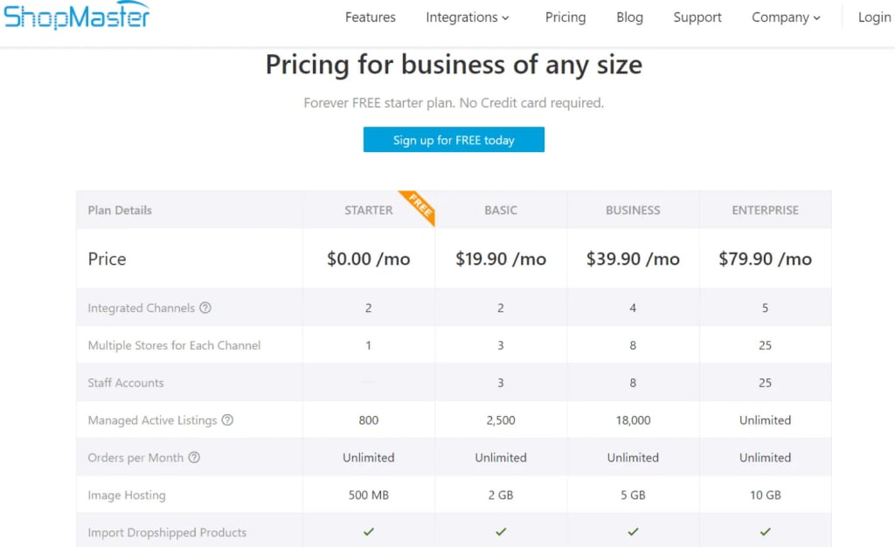Click Enterprise Staff Accounts value 25
895x547 pixels.
click(x=765, y=383)
